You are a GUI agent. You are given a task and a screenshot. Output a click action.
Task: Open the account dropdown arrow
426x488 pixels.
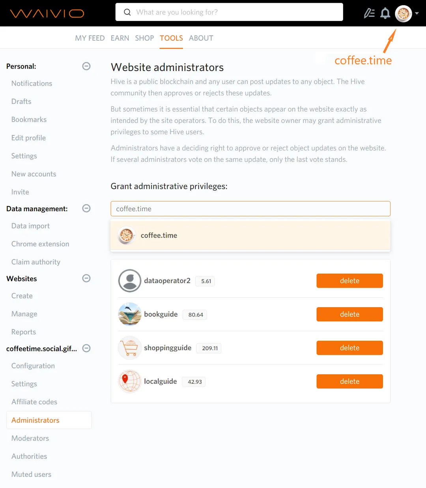[x=417, y=13]
